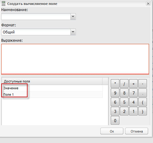
Task: Insert an opening parenthesis
Action: point(143,102)
